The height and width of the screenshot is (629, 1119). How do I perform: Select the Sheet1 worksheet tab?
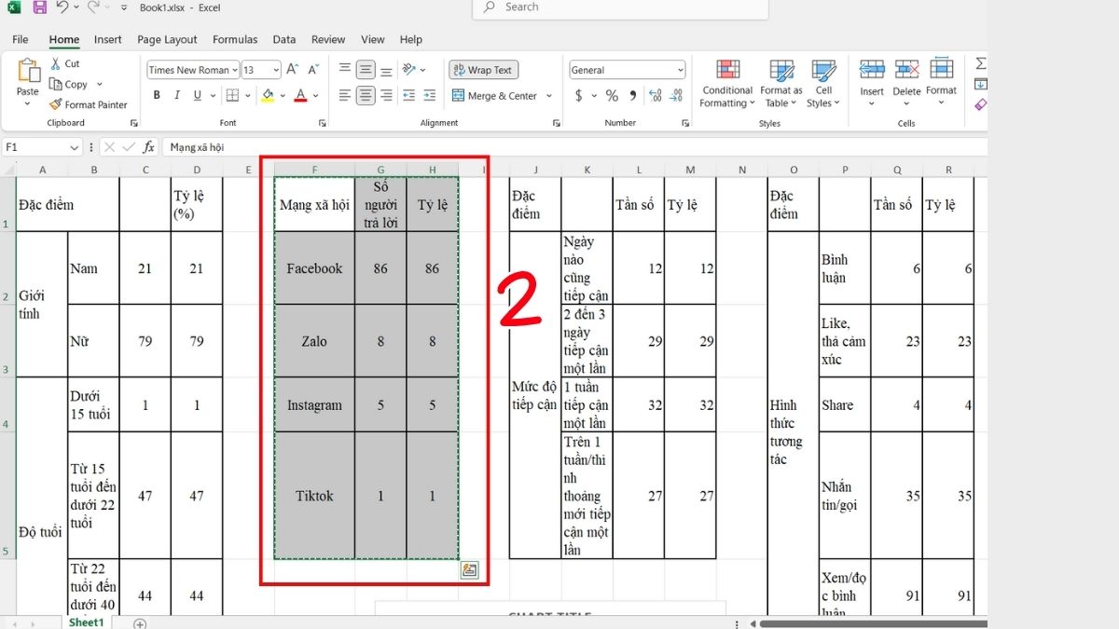pos(86,622)
